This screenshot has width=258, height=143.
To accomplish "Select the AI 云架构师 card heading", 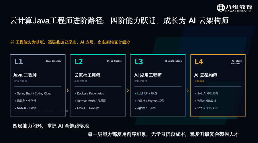I will coord(206,75).
